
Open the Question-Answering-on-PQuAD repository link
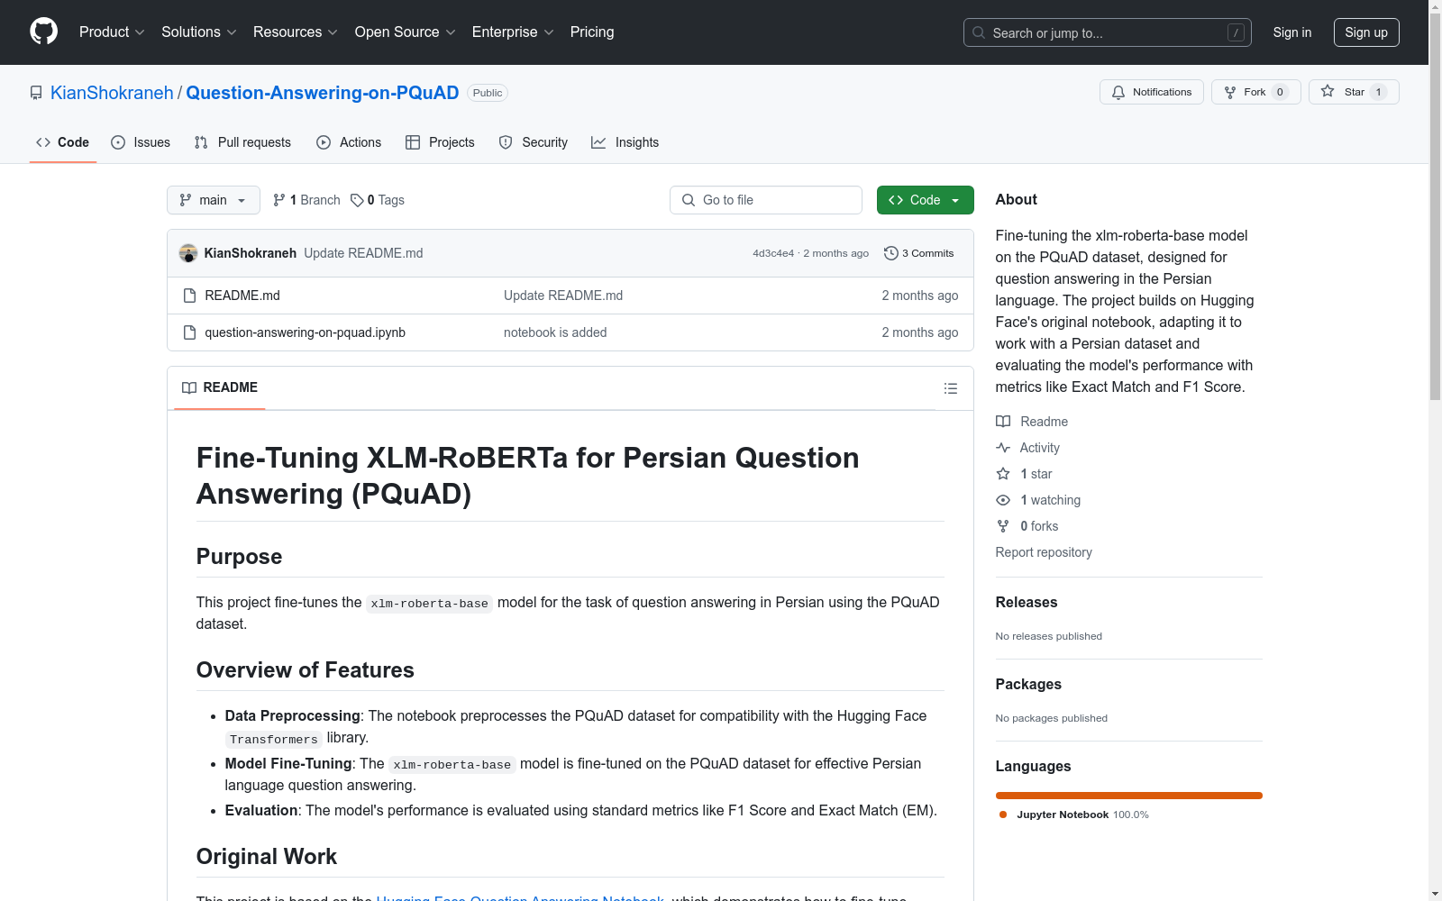click(x=323, y=93)
